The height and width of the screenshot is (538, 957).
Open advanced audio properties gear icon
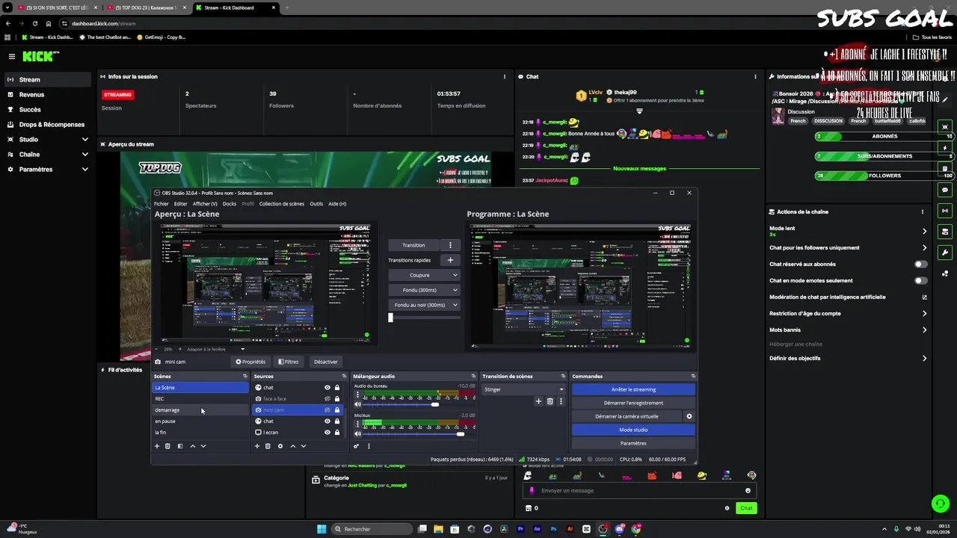tap(356, 446)
